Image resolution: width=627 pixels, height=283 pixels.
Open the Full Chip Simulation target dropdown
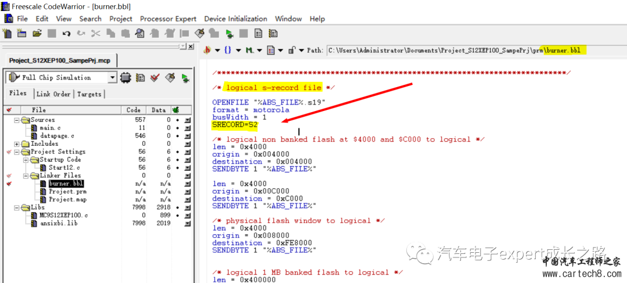point(113,77)
